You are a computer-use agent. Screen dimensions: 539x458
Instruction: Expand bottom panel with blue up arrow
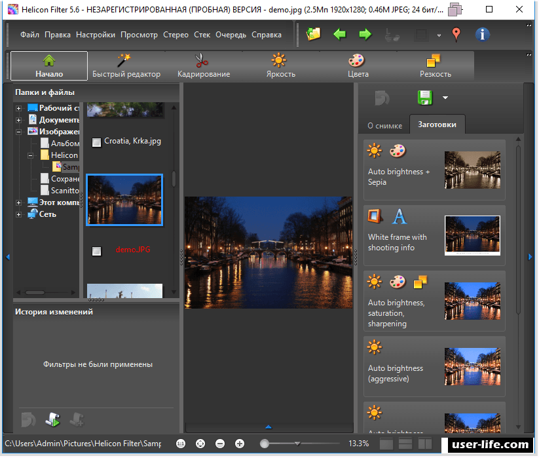point(269,427)
